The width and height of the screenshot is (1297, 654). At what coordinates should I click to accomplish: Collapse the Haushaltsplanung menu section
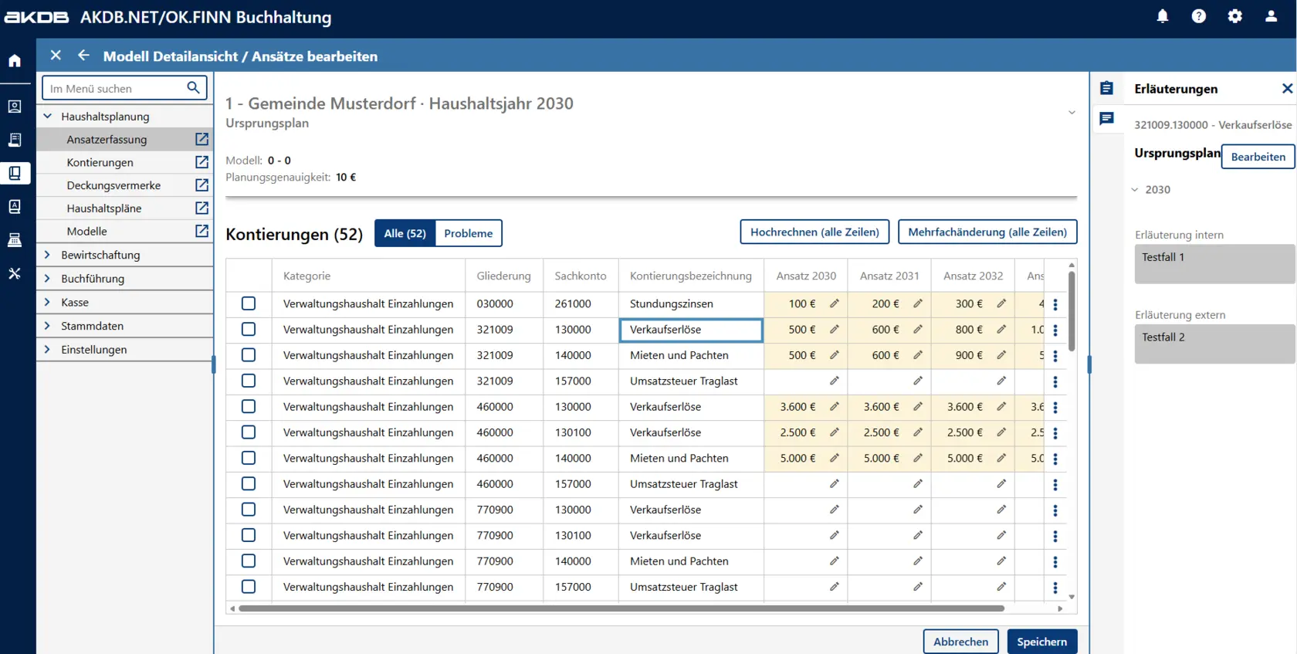pyautogui.click(x=47, y=117)
